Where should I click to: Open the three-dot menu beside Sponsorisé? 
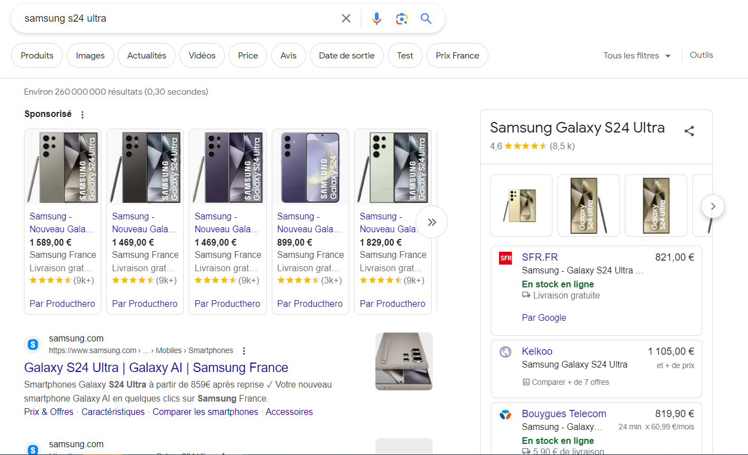tap(82, 115)
